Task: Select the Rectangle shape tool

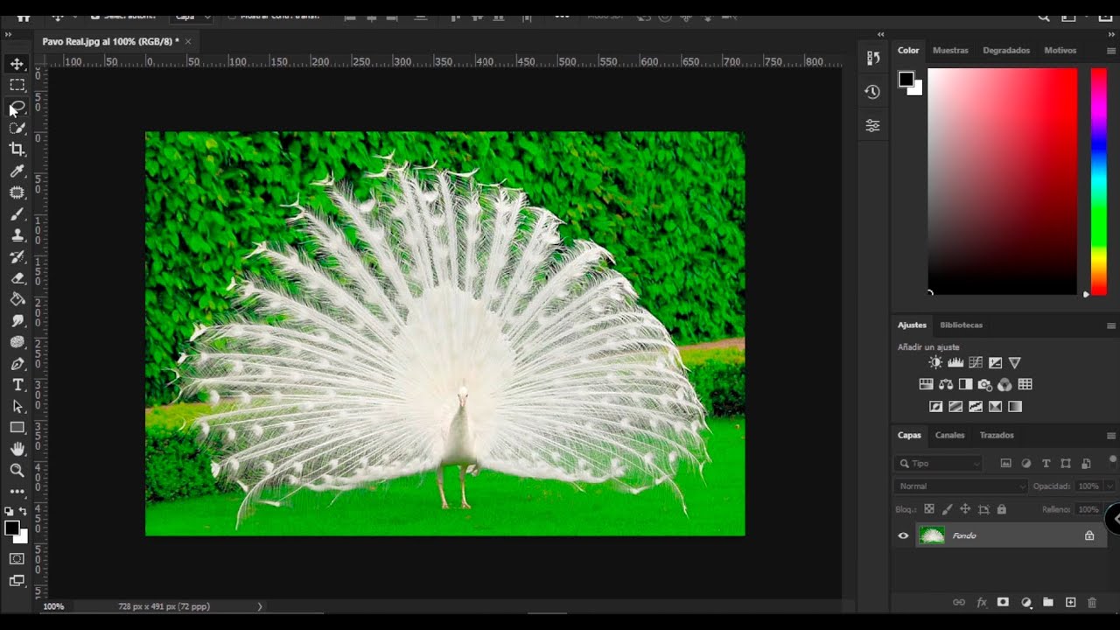Action: [17, 428]
